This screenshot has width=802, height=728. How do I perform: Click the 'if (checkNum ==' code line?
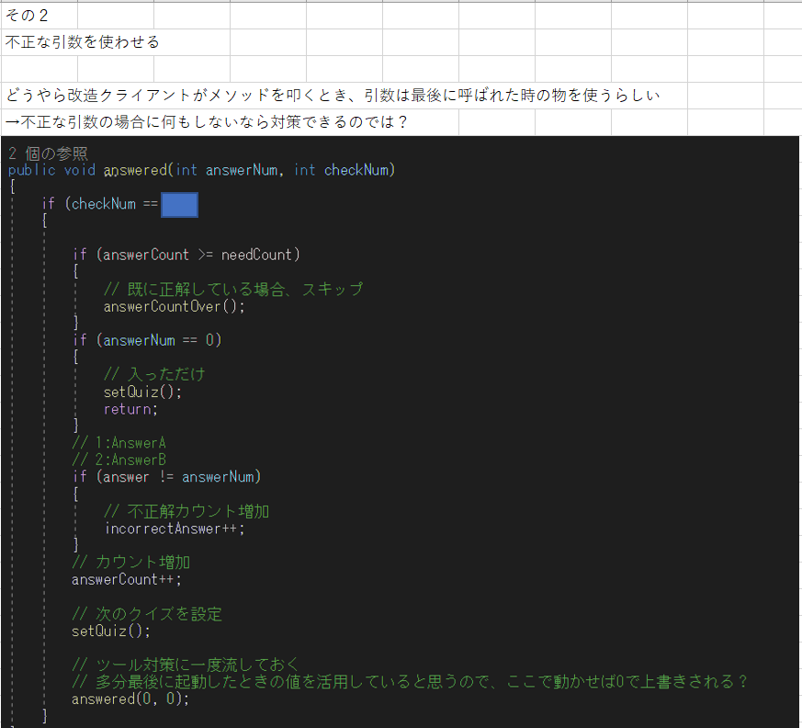coord(100,204)
